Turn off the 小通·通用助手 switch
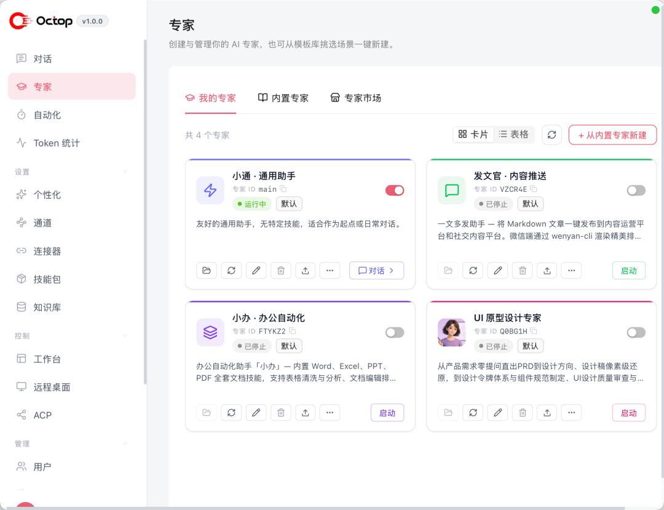 395,191
